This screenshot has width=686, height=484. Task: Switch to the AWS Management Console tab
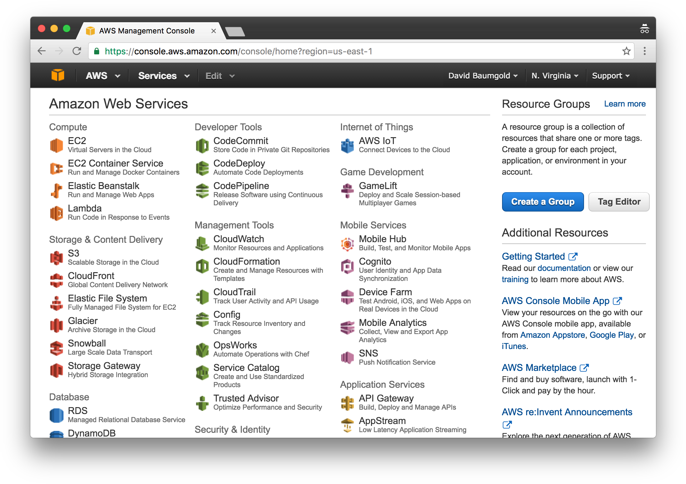click(146, 31)
